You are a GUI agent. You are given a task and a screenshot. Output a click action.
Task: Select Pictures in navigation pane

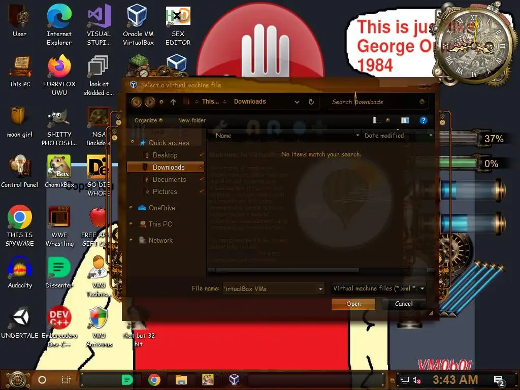[165, 191]
